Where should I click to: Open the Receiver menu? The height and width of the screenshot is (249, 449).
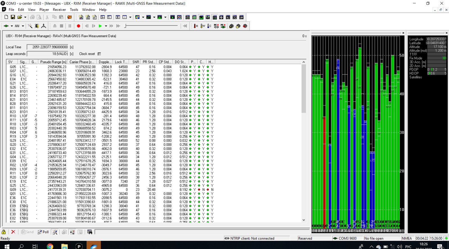59,10
